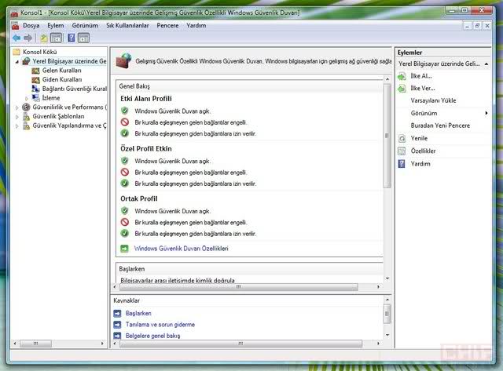The height and width of the screenshot is (371, 503).
Task: Click the blue arrow icon beside Başlarken link
Action: [x=117, y=314]
